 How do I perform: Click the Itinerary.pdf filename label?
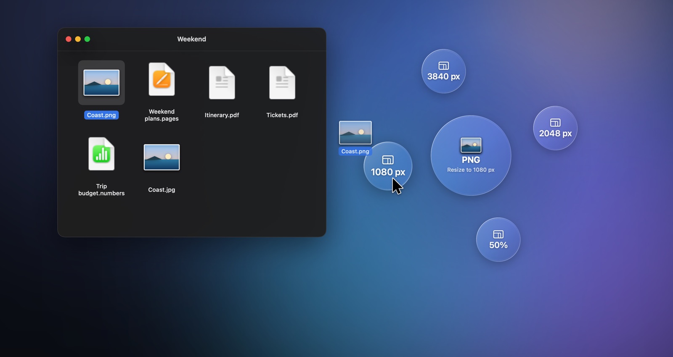222,115
